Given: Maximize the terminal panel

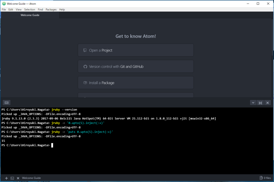Looking at the screenshot, I should (260, 103).
